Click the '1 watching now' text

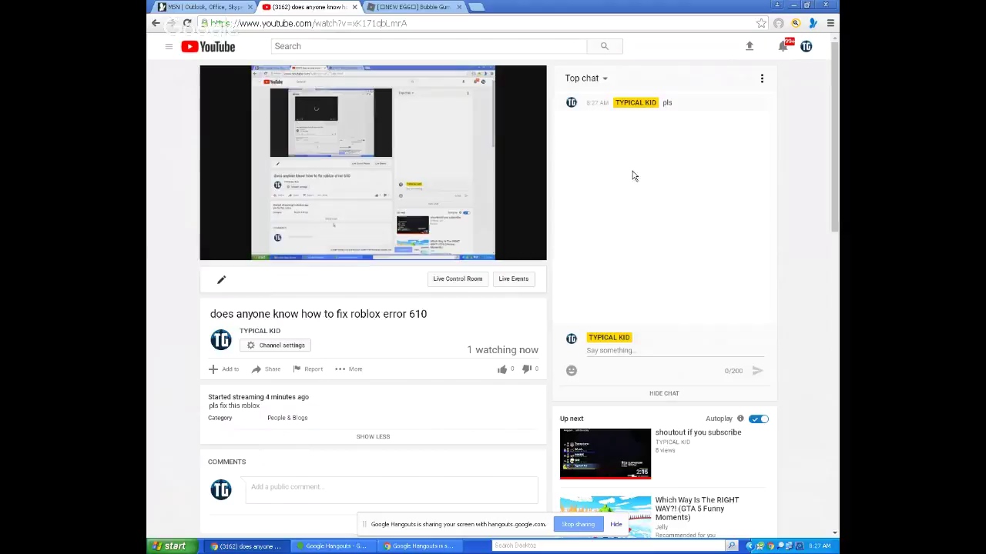[502, 350]
